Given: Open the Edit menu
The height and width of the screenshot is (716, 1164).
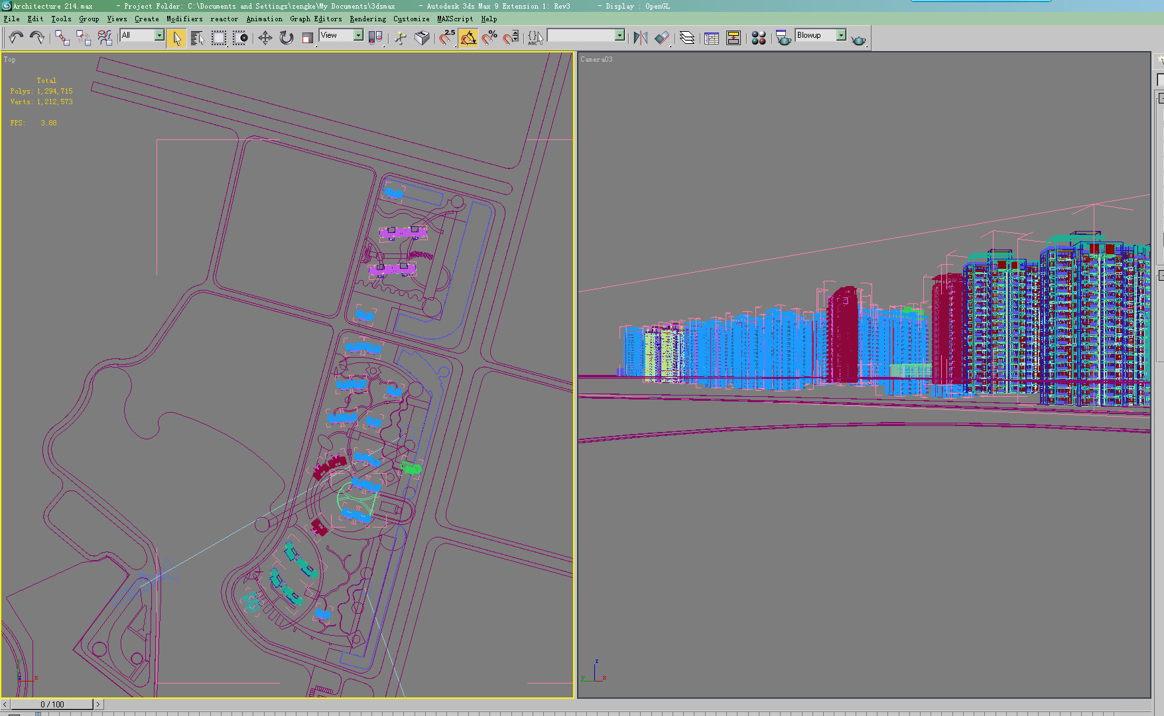Looking at the screenshot, I should 35,19.
